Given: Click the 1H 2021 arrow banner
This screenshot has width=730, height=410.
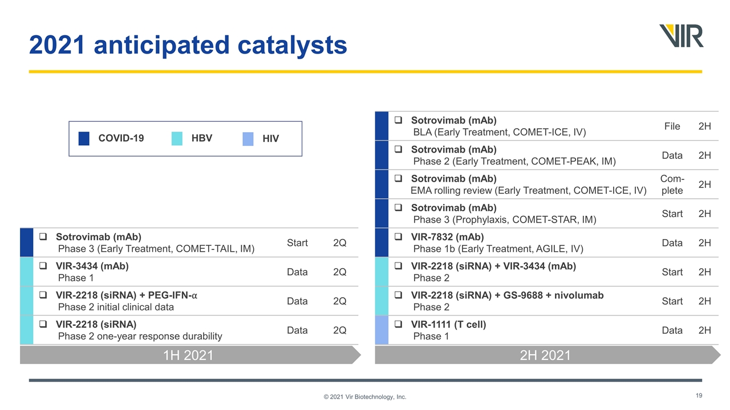Looking at the screenshot, I should click(x=190, y=355).
